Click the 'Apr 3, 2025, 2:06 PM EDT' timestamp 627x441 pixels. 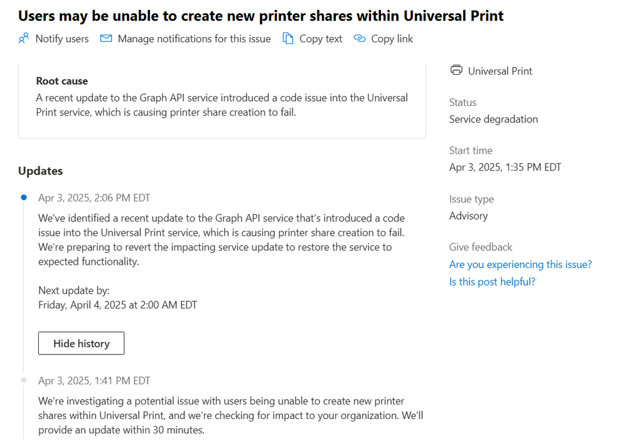94,198
